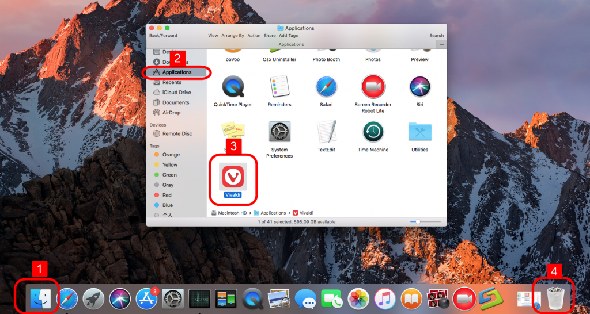Click the Reminders app icon

tap(279, 87)
